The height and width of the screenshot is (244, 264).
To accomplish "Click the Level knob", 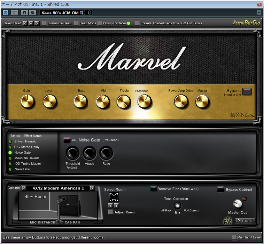I will (49, 101).
